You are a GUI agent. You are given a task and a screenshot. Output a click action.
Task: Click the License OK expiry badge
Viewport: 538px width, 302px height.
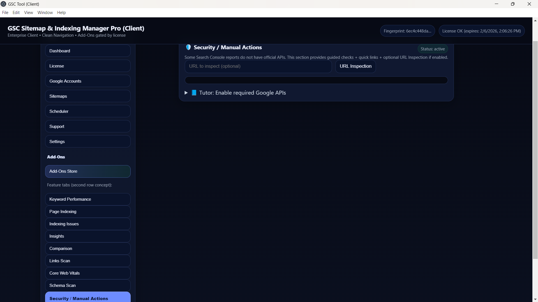click(481, 31)
